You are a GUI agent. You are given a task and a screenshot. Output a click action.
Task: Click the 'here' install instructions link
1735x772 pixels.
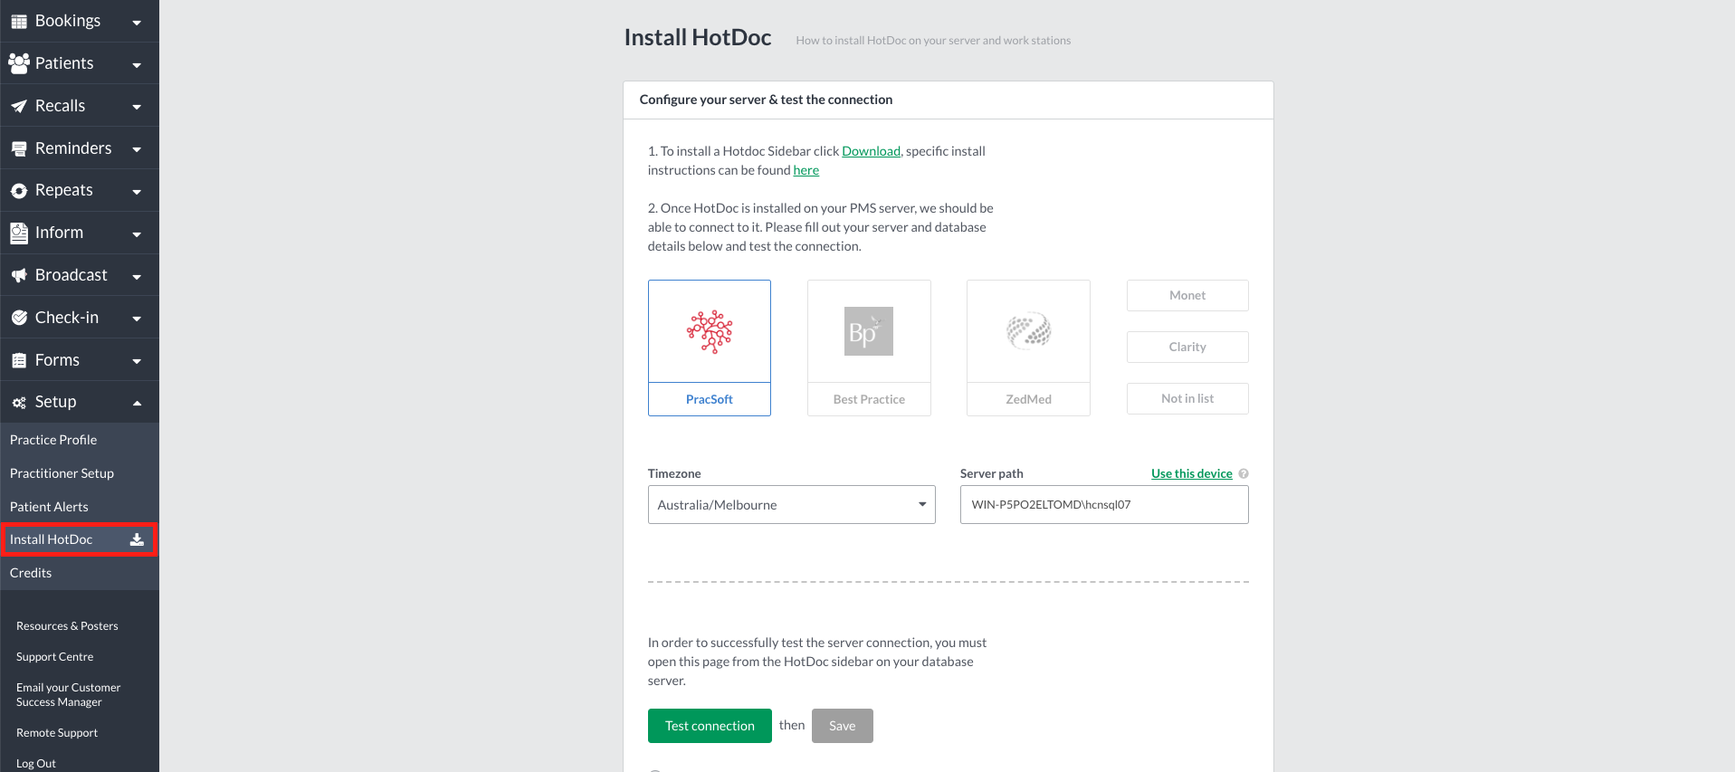click(x=806, y=170)
